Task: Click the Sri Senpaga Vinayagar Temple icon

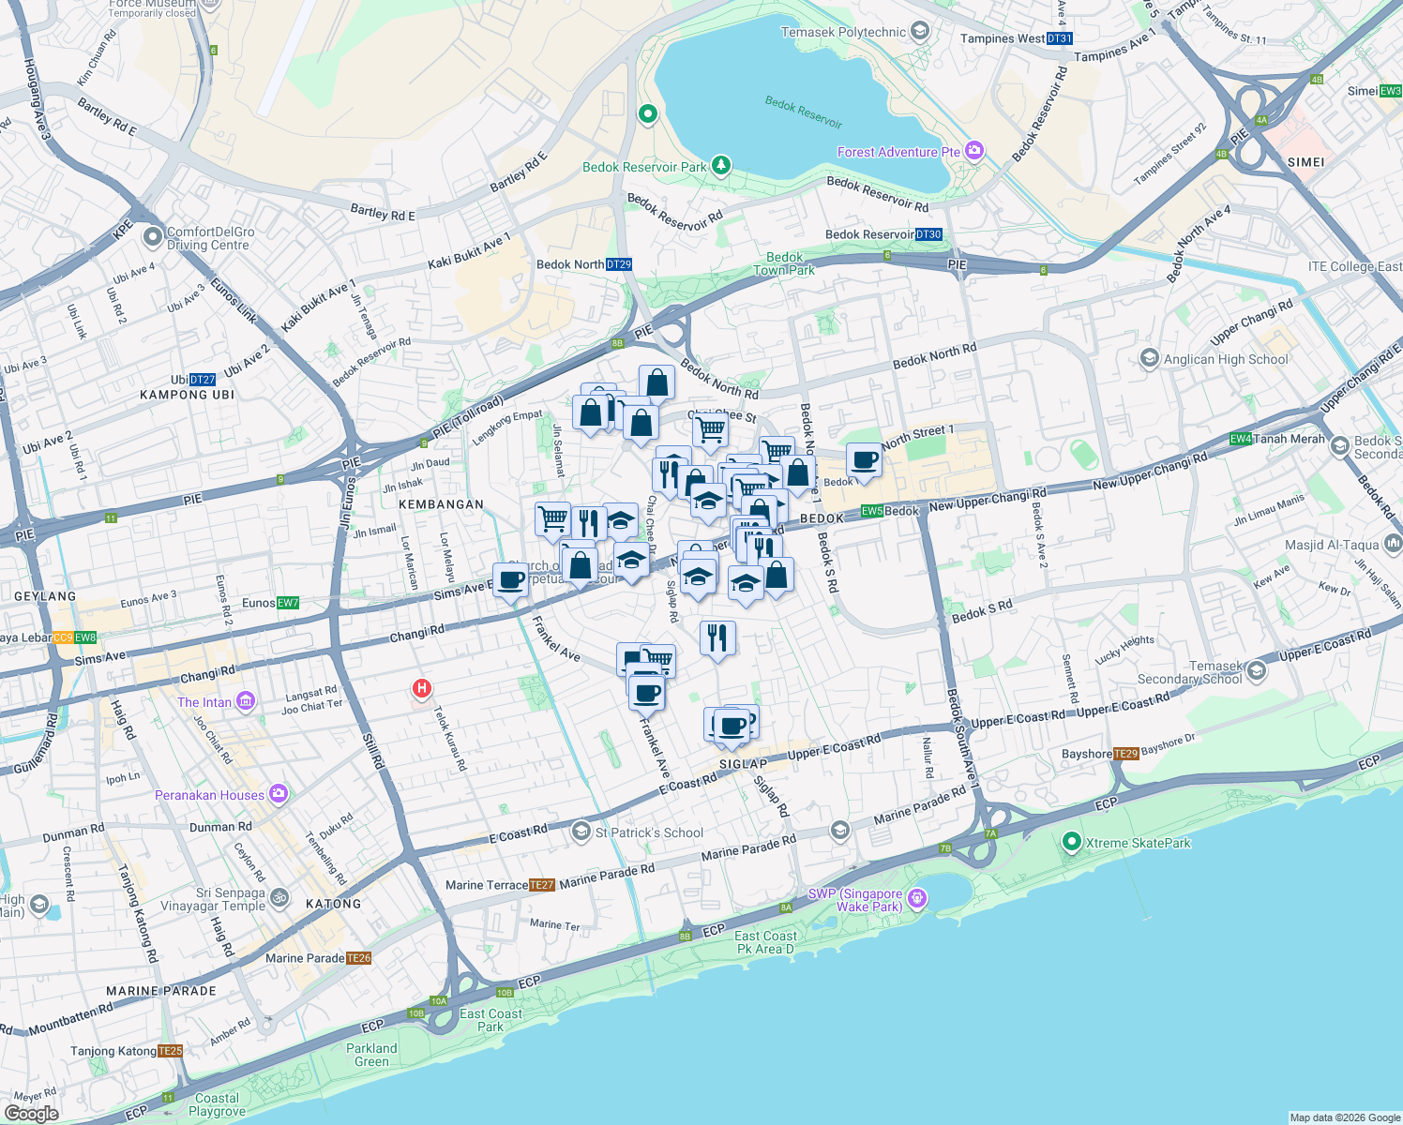Action: [x=280, y=896]
